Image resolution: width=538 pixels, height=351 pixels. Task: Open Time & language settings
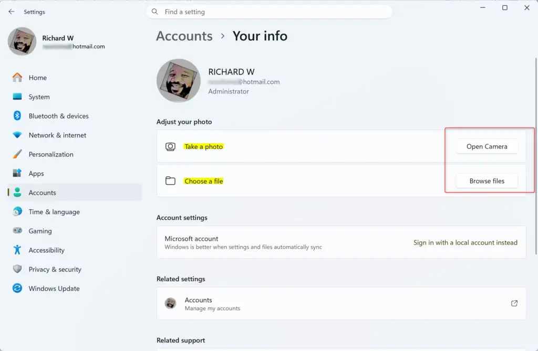75,212
